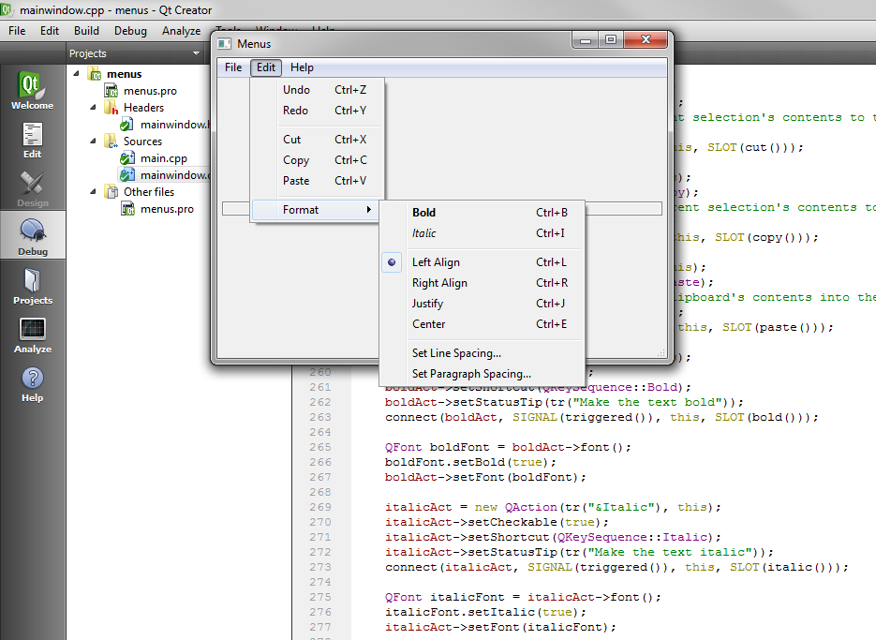Collapse the Headers folder in tree
Screen dimensions: 876x640
(94, 108)
